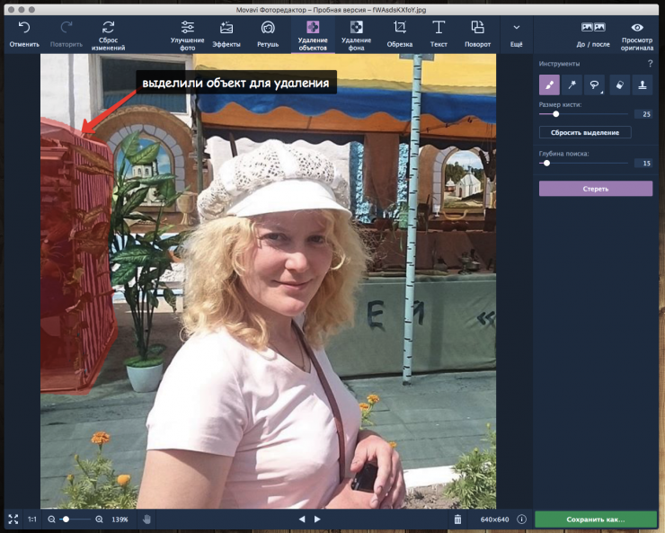
Task: Toggle Before/After comparison view
Action: coord(593,33)
